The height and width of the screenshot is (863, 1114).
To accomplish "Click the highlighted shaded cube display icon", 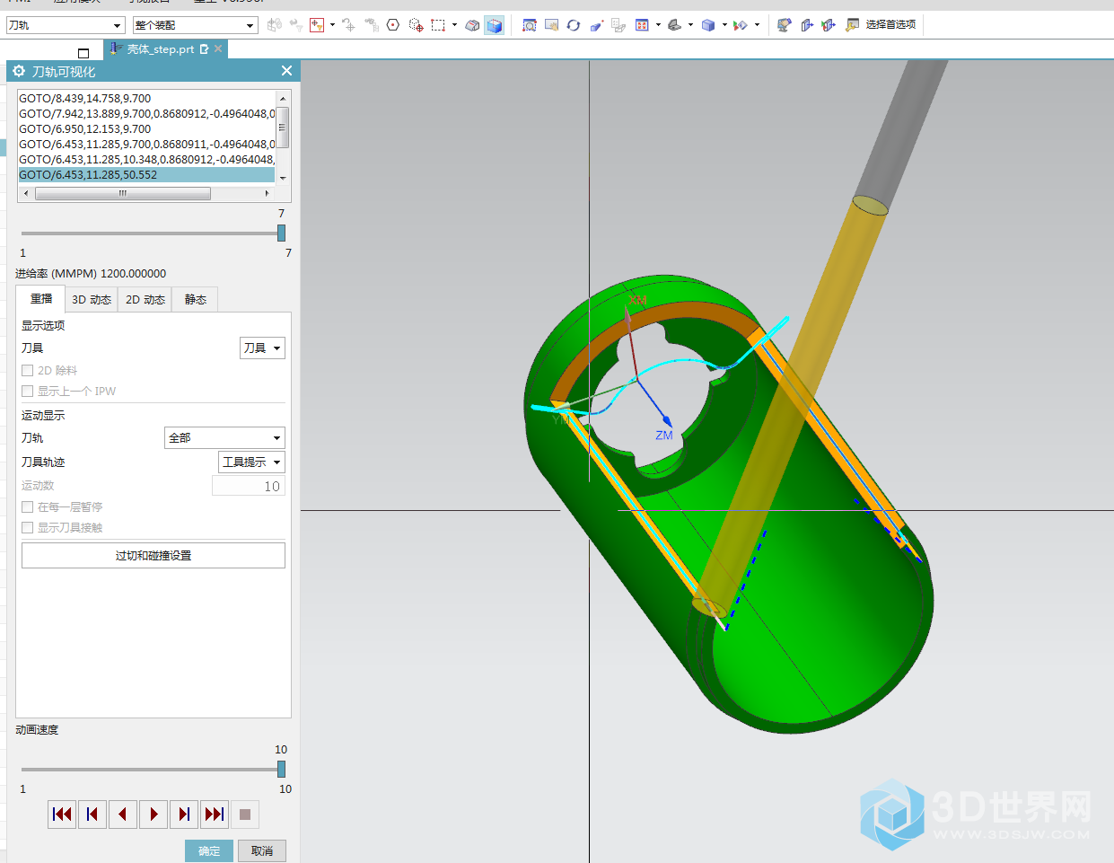I will point(494,25).
